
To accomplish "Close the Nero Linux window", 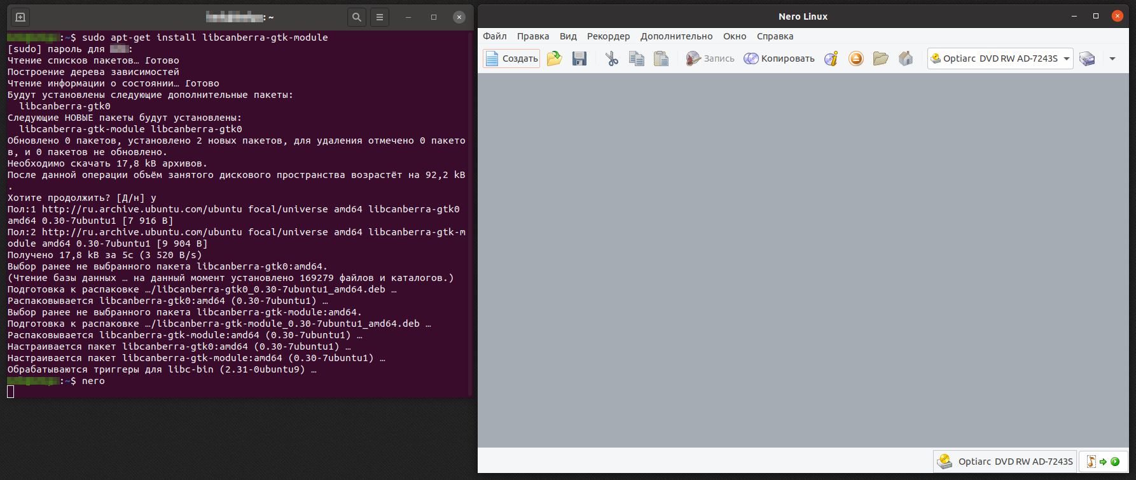I will (1117, 17).
